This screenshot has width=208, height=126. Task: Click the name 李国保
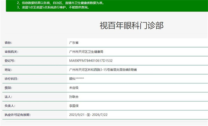click(74, 106)
